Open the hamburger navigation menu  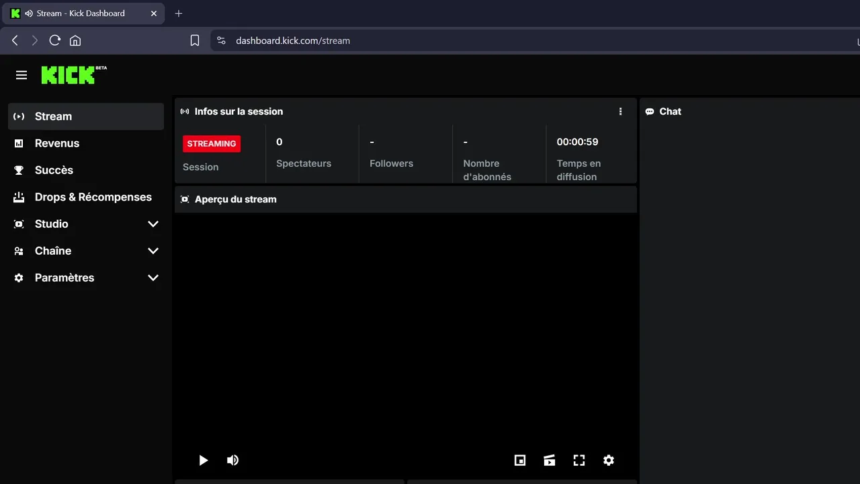(x=21, y=75)
